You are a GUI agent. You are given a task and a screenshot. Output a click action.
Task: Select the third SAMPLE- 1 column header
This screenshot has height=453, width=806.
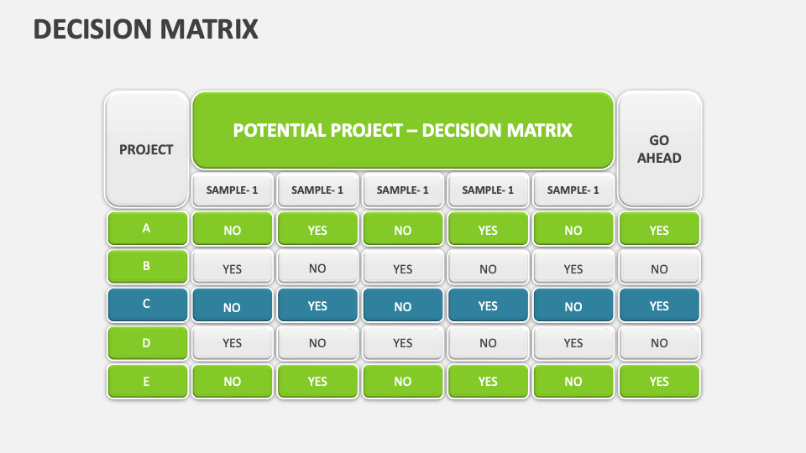[x=402, y=190]
